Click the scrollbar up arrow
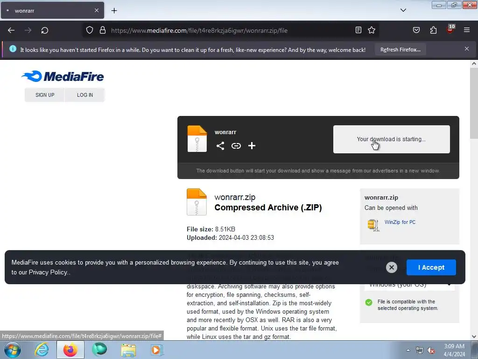 pos(474,64)
